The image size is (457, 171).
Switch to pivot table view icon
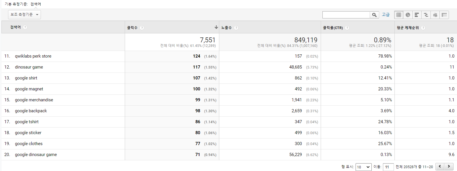pyautogui.click(x=444, y=15)
